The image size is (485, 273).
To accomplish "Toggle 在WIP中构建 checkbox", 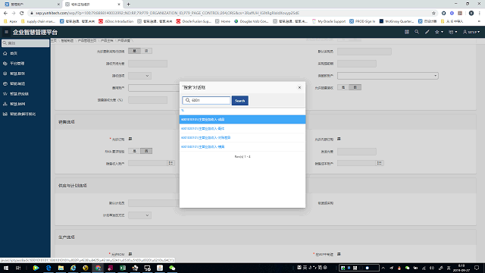I will pyautogui.click(x=339, y=254).
